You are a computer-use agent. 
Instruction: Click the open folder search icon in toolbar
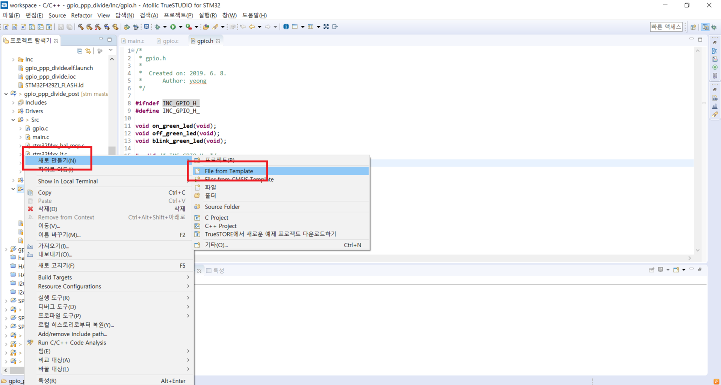pos(206,27)
